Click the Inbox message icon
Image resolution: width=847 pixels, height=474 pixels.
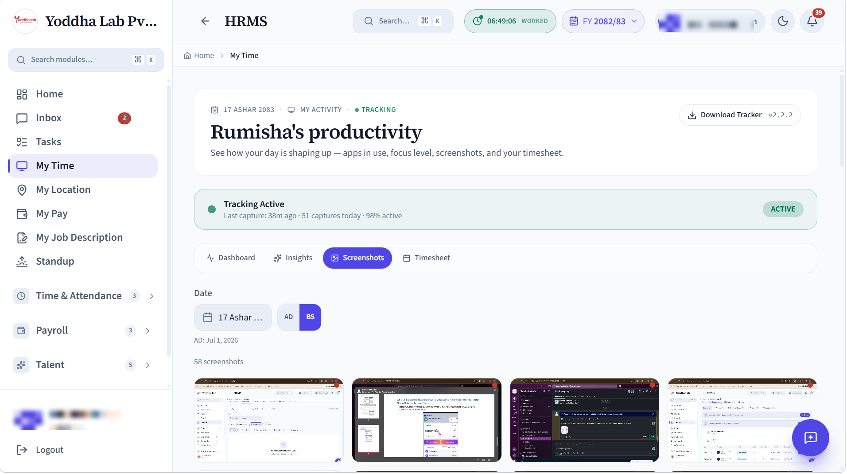coord(22,118)
